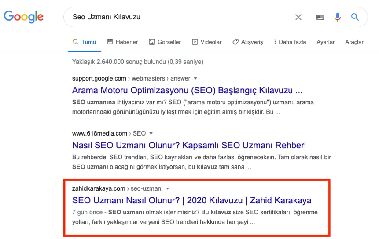Open Arama Motoru Optimizasyonu Başlangıç Kılavuzu link

188,90
